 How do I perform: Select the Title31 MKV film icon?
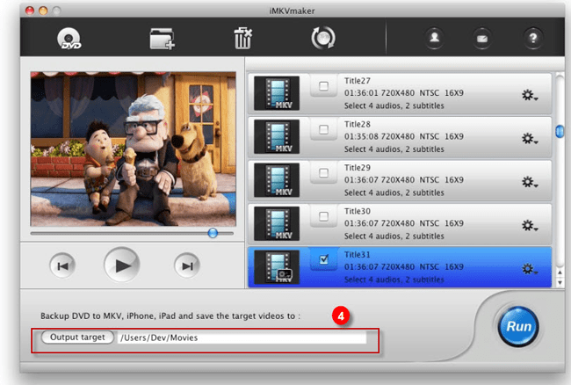click(x=277, y=266)
